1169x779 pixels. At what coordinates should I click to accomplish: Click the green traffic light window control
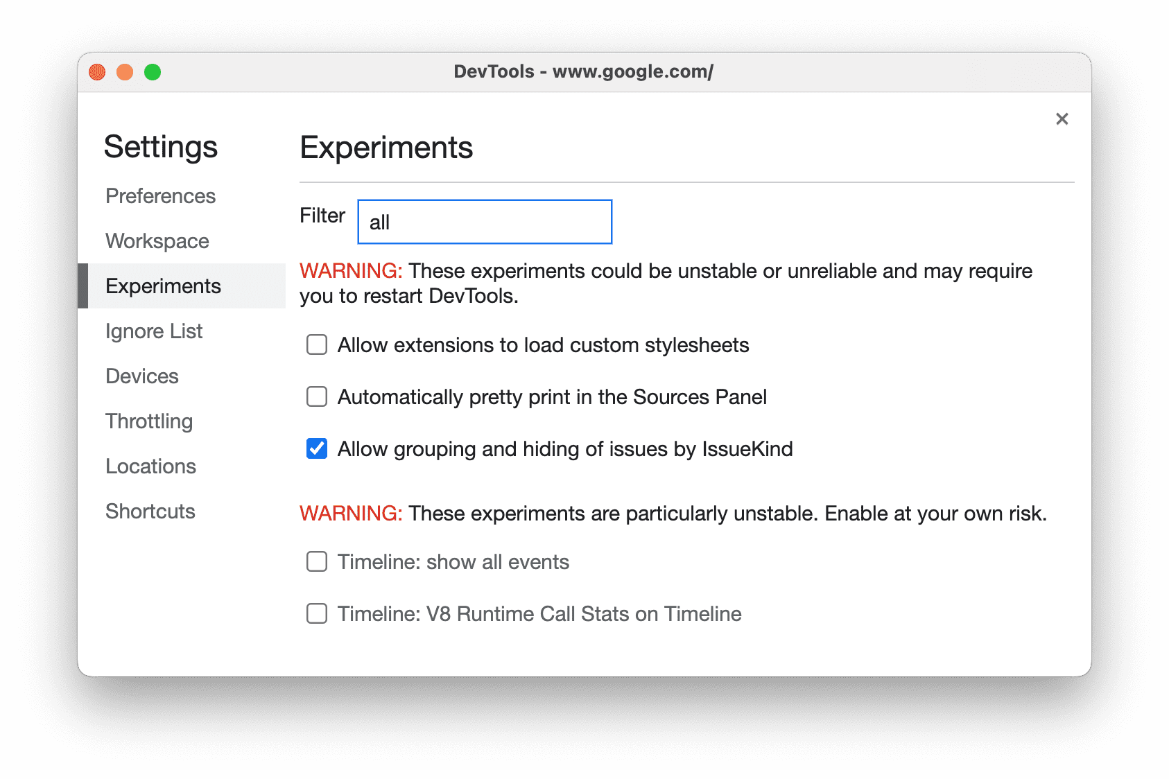tap(153, 71)
